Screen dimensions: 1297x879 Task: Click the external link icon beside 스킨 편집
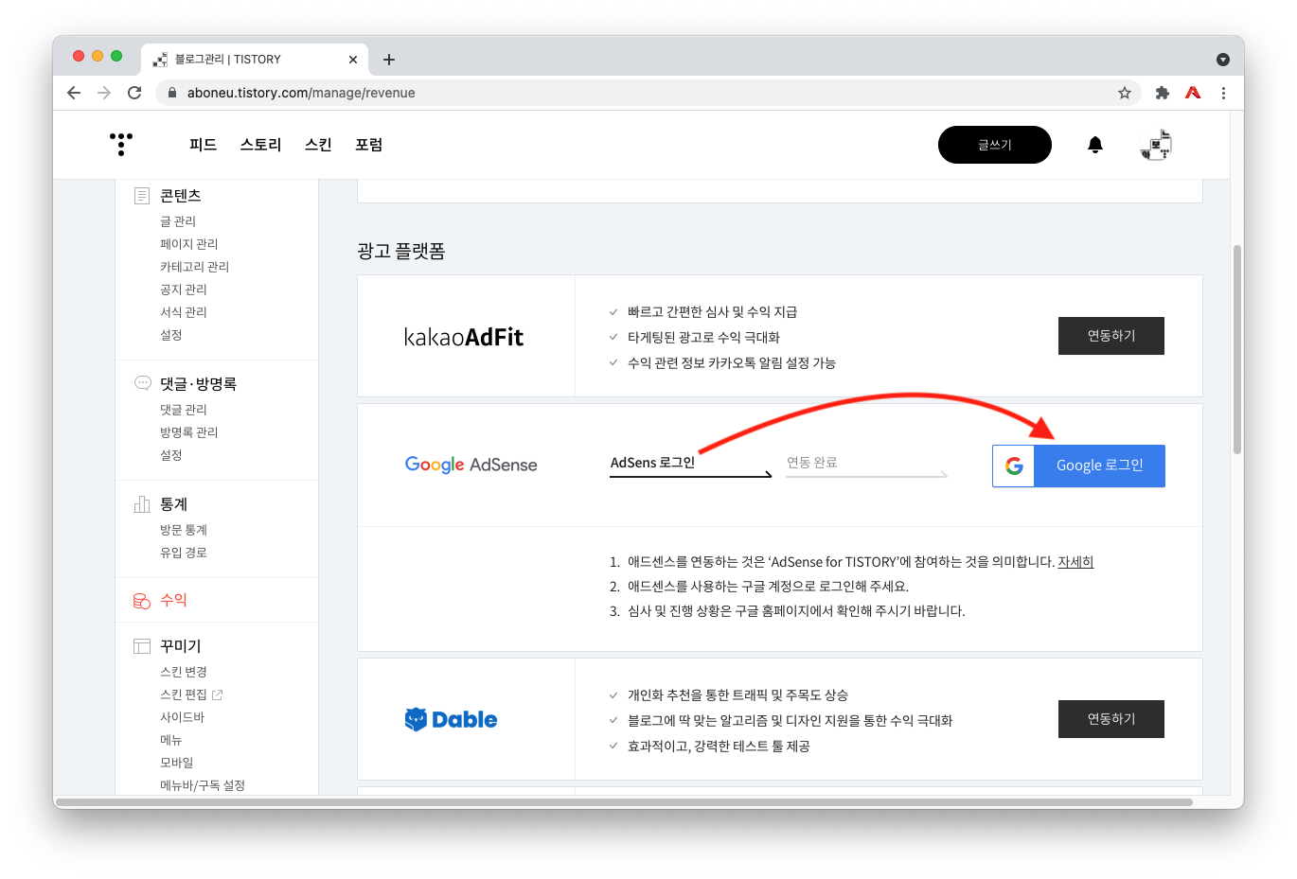click(x=218, y=694)
